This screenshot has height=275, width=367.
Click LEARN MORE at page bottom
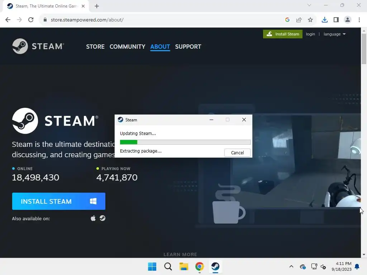180,255
